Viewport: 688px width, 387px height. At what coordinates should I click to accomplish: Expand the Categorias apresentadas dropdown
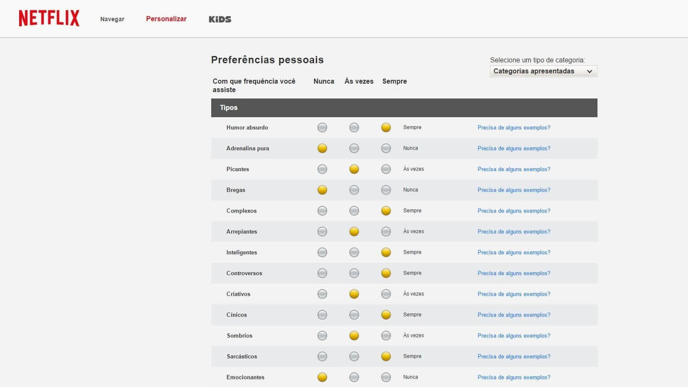click(543, 71)
